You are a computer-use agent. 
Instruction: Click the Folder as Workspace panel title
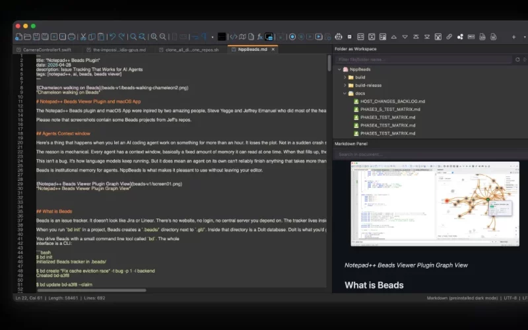[x=355, y=49]
